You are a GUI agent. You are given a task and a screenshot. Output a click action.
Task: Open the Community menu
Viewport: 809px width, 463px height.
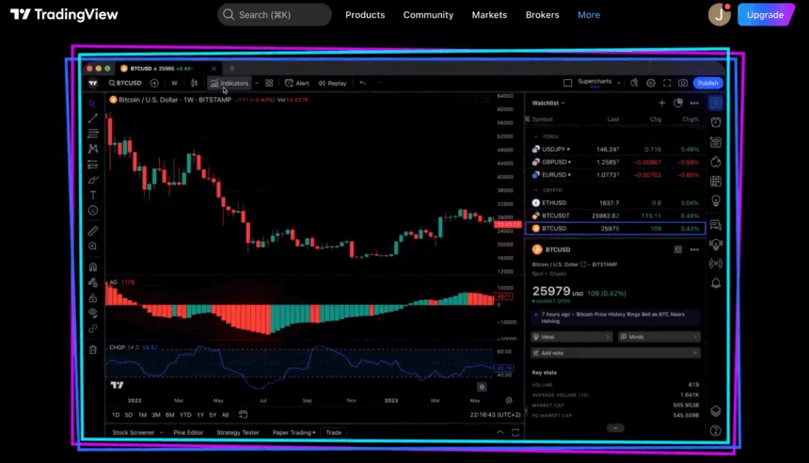(x=428, y=15)
